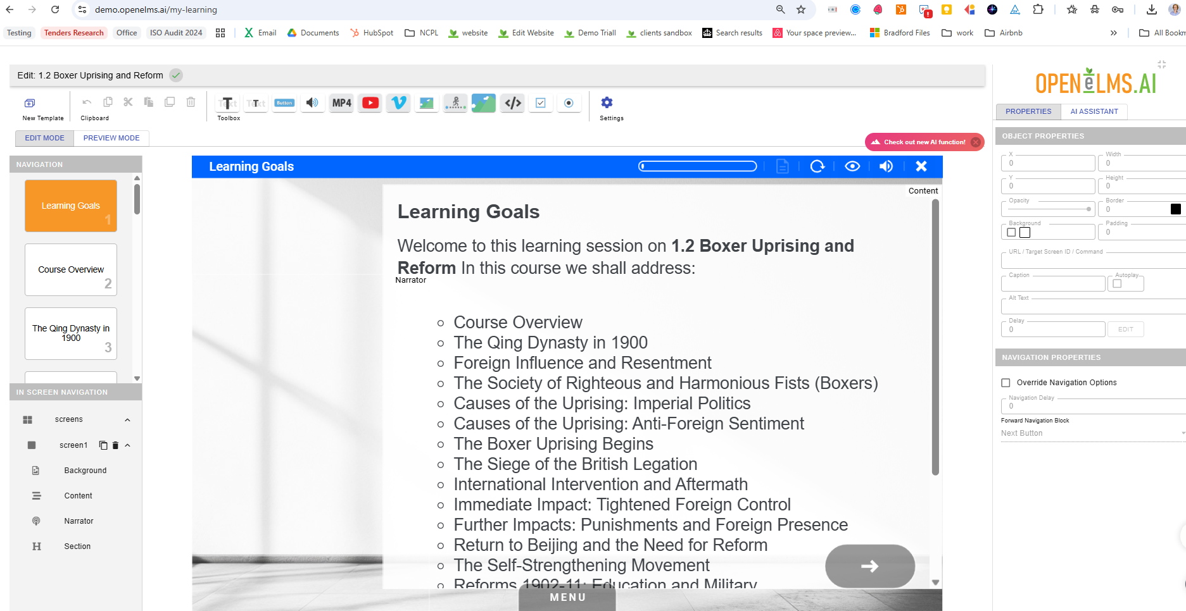Select the Course Overview slide thumbnail
Image resolution: width=1186 pixels, height=611 pixels.
pyautogui.click(x=71, y=269)
